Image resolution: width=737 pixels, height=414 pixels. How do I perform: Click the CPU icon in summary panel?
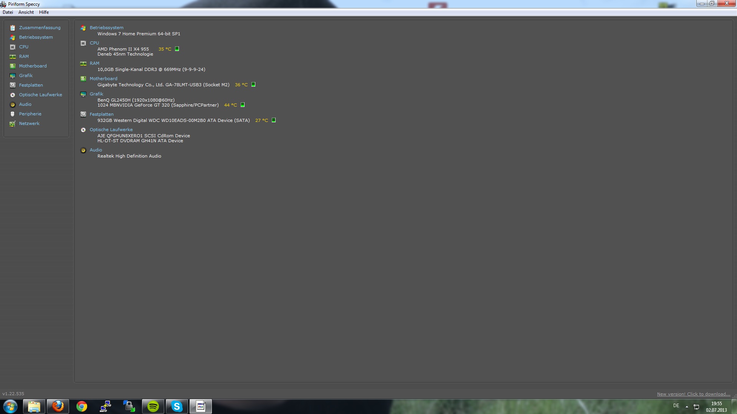[83, 43]
